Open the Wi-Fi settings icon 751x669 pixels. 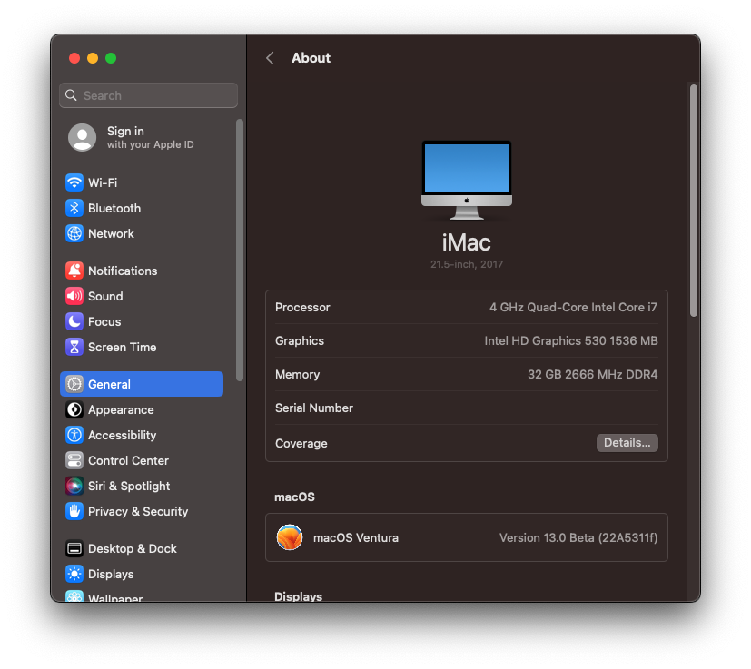pos(74,182)
